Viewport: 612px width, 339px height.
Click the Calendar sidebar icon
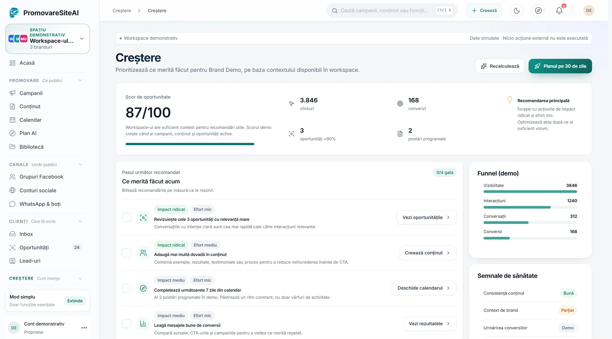(x=12, y=120)
